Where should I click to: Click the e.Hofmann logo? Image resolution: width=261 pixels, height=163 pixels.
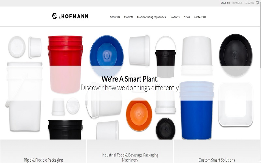(x=70, y=16)
